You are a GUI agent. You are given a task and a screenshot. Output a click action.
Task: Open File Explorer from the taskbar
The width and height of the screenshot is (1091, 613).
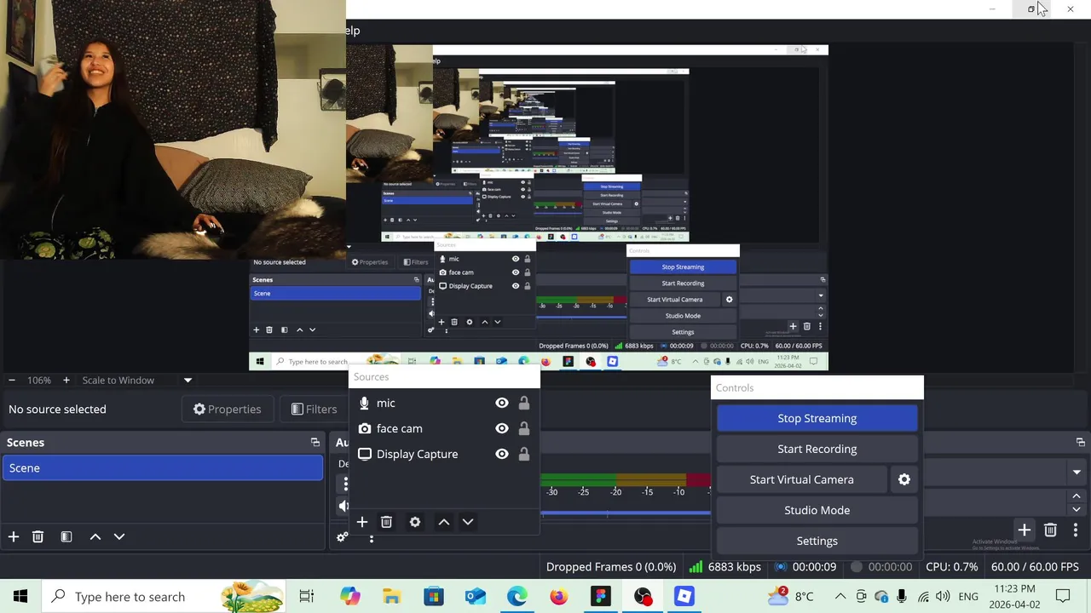coord(391,596)
